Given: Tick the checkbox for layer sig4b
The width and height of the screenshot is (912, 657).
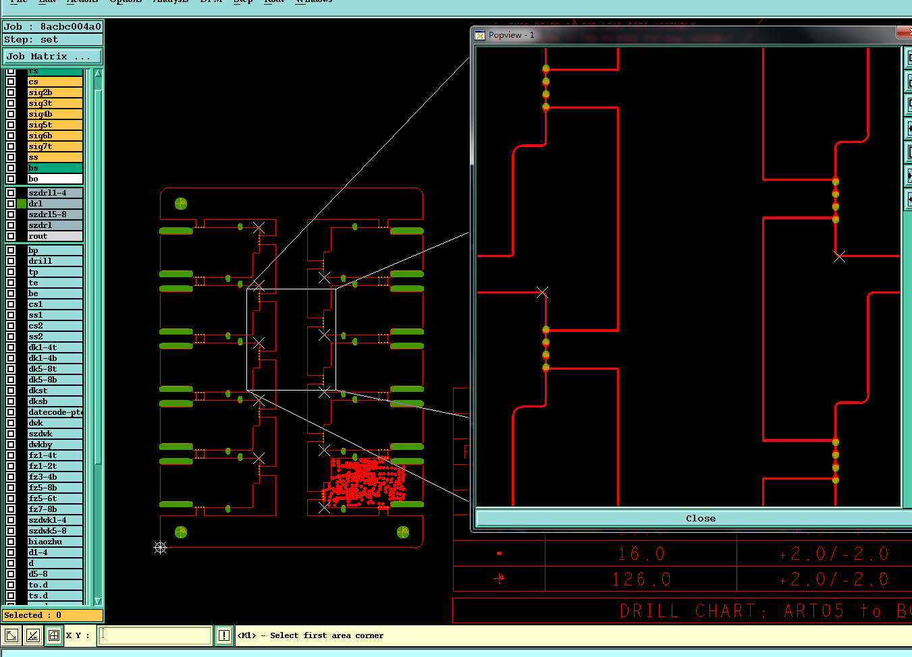Looking at the screenshot, I should pyautogui.click(x=11, y=114).
